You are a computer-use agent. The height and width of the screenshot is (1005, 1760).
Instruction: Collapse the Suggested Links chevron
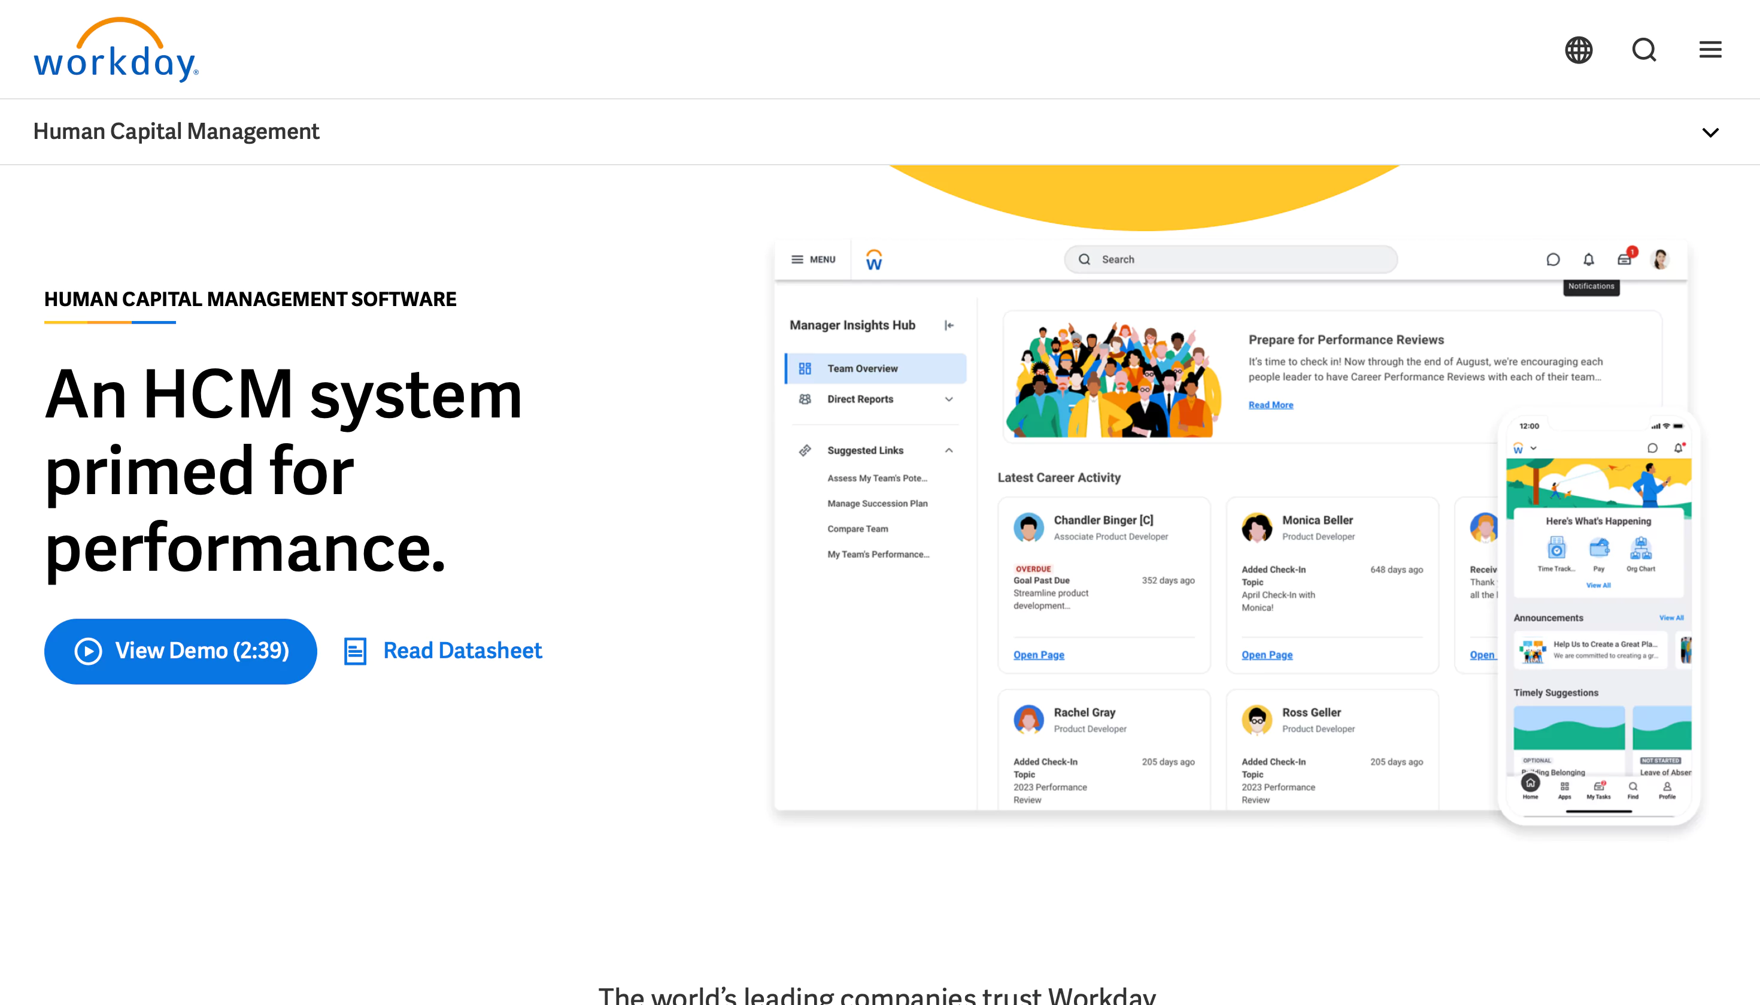click(949, 450)
